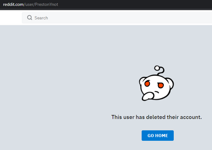Screen dimensions: 212x150
Task: Click Snoo's left orange eye
Action: coord(147,84)
